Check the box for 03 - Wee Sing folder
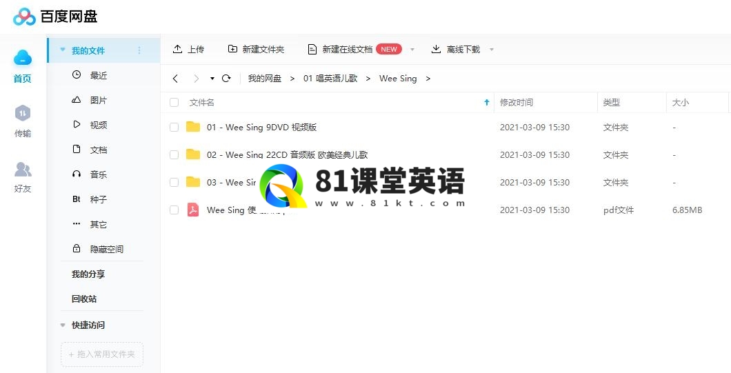Image resolution: width=731 pixels, height=373 pixels. point(174,182)
